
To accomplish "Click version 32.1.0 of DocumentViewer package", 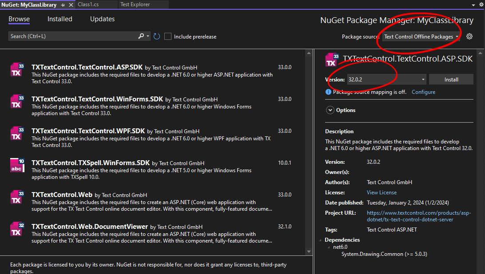I will pyautogui.click(x=285, y=227).
